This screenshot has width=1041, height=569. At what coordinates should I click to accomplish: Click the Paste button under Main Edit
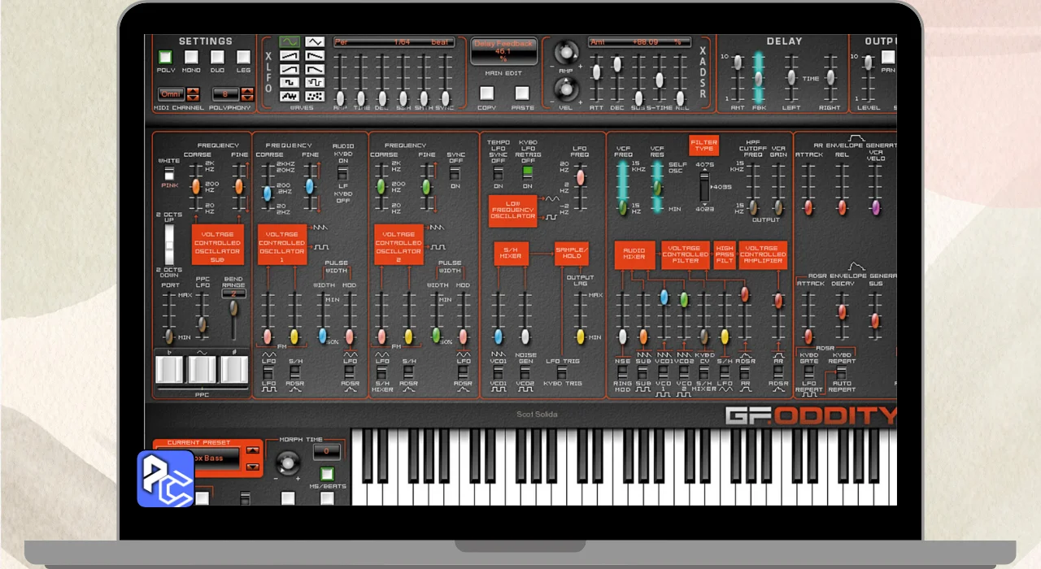pos(522,93)
